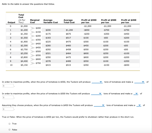Click the -$750 profit at $450 cell
152x133 pixels.
pyautogui.click(x=126, y=30)
